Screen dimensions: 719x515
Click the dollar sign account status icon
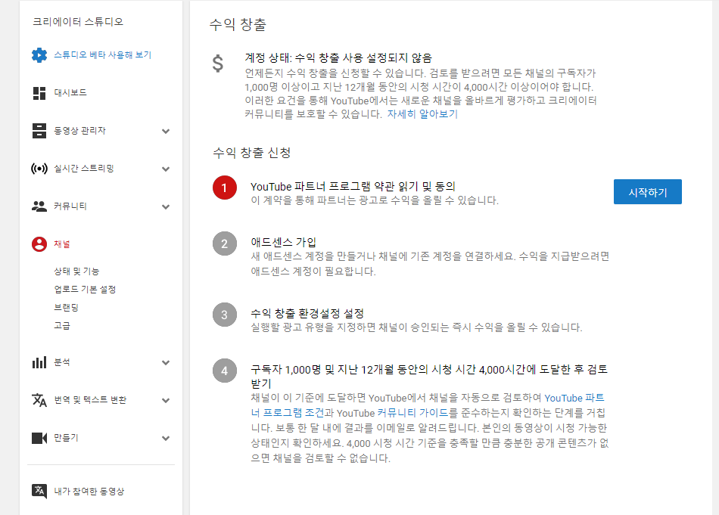218,64
